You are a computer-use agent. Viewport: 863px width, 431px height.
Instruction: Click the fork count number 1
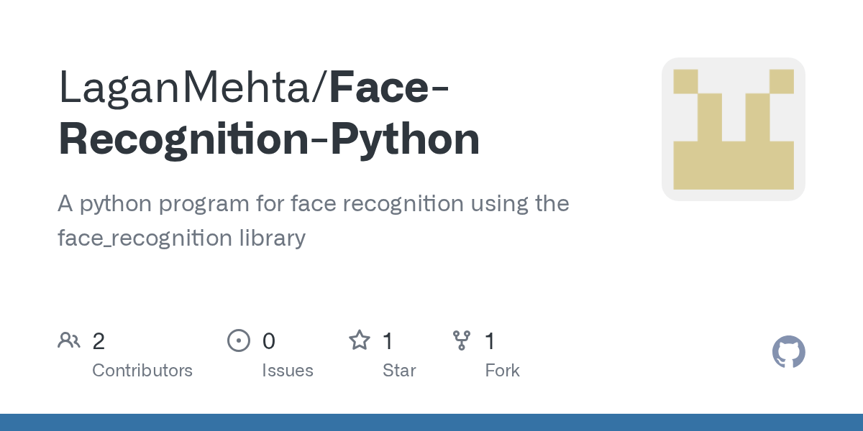490,341
